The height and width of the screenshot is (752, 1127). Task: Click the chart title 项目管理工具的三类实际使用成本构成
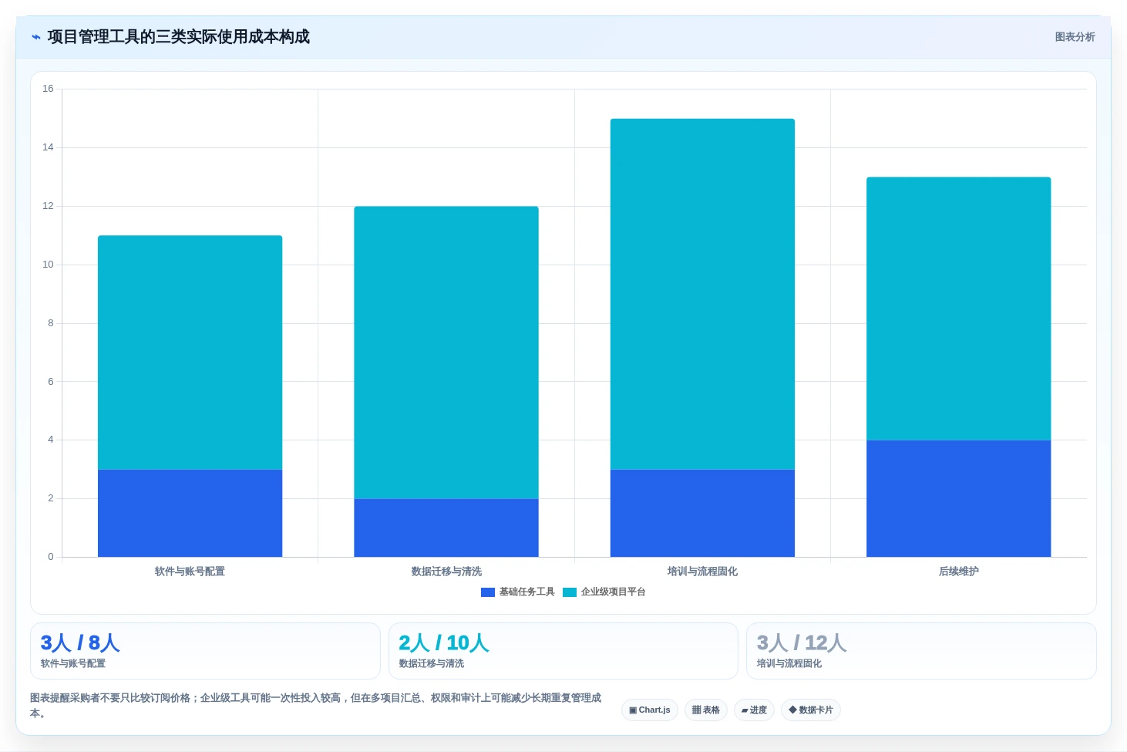point(178,37)
